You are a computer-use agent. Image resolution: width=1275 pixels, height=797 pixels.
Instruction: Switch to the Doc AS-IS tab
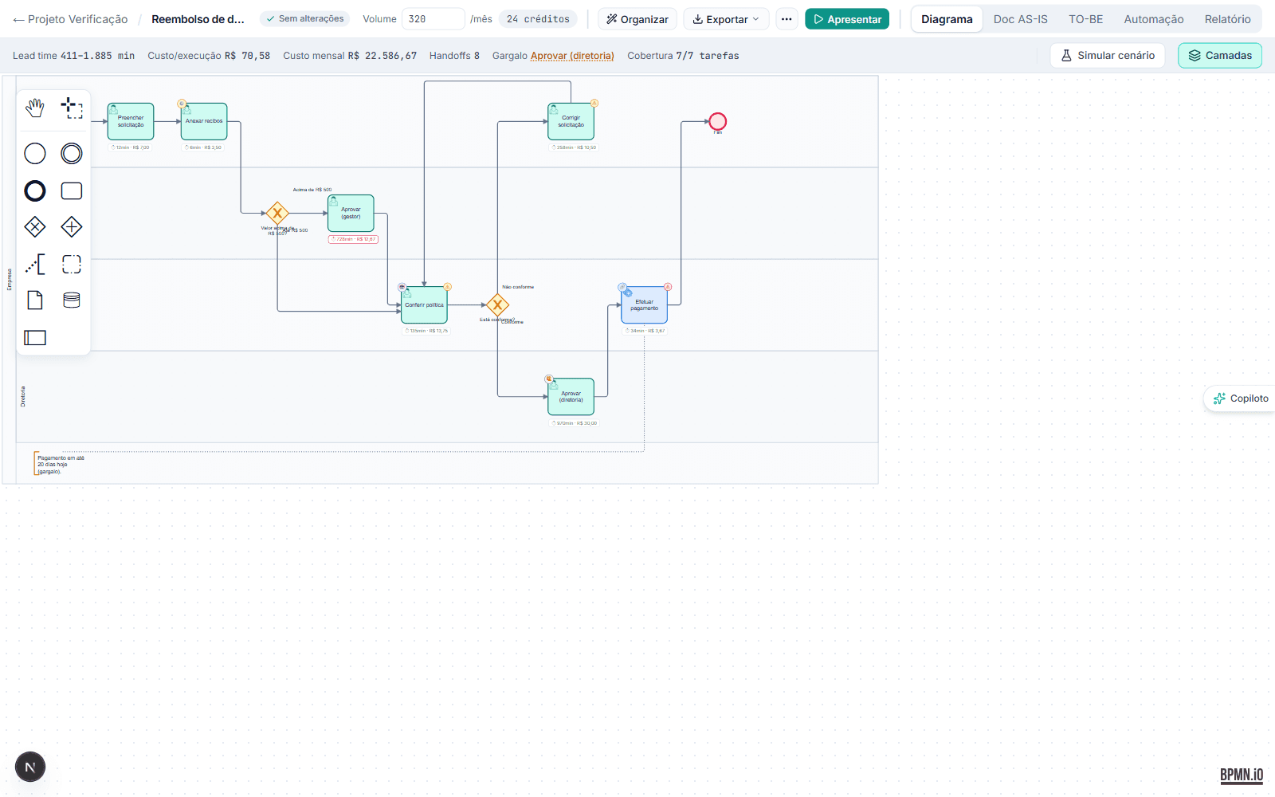point(1020,19)
